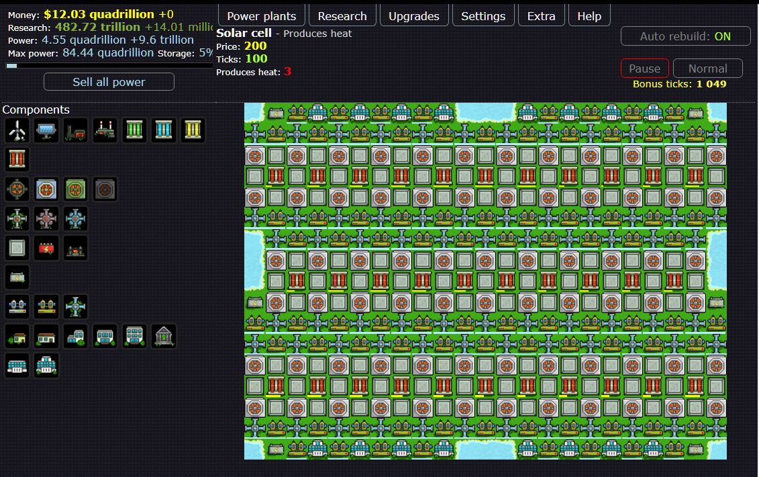Select the solar panel component

[46, 130]
